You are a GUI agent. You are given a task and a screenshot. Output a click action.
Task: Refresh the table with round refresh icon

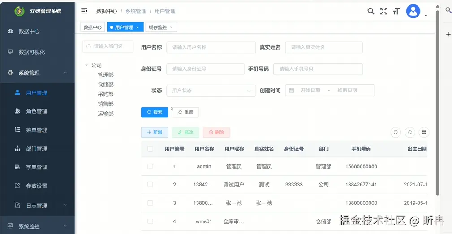pyautogui.click(x=409, y=132)
